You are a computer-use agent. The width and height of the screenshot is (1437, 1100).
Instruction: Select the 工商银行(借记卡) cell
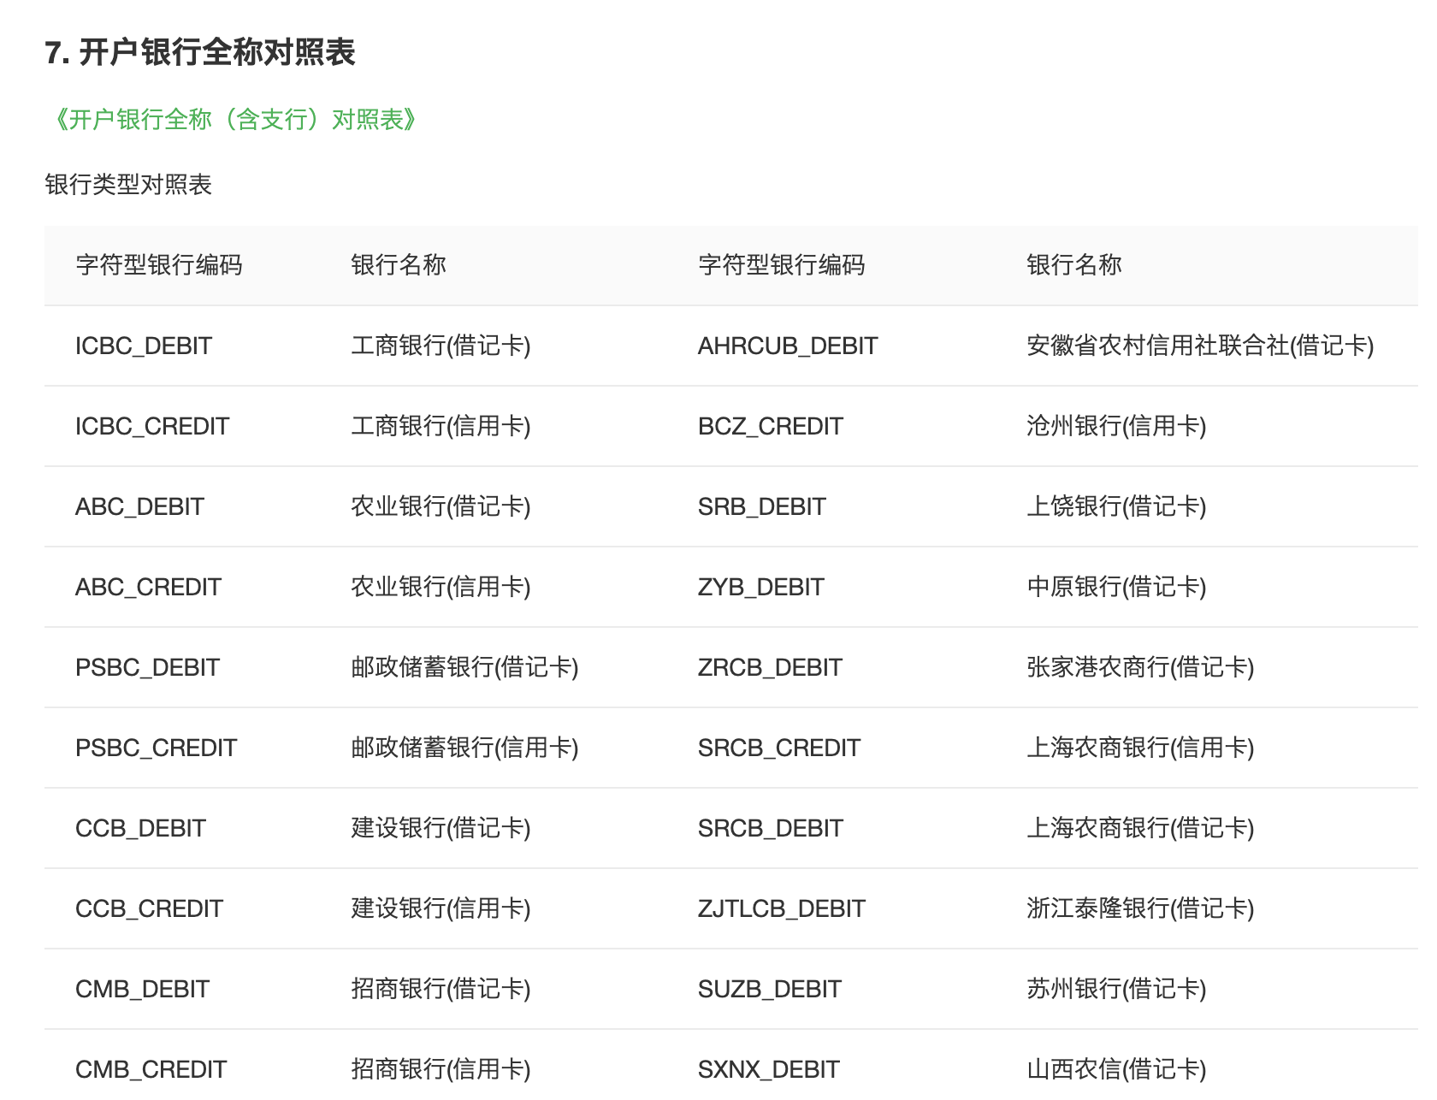(441, 346)
